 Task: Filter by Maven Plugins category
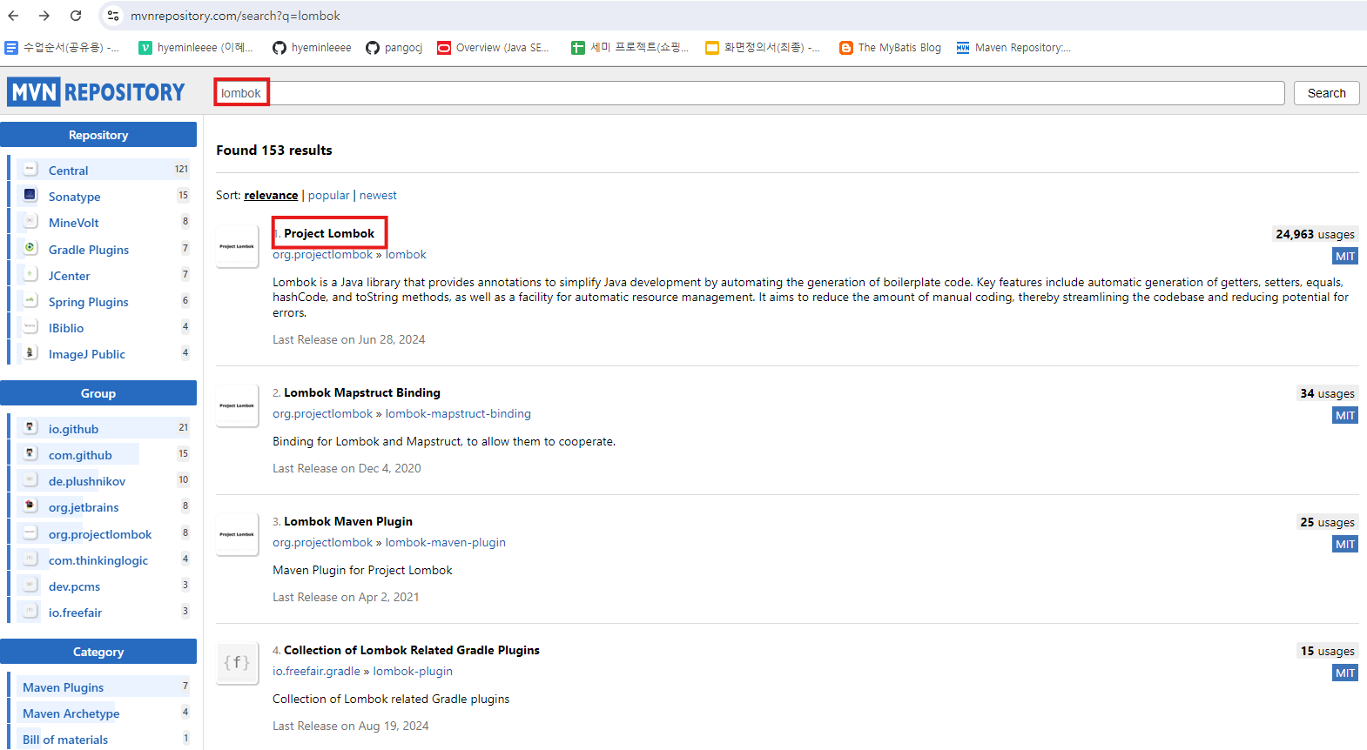click(x=63, y=687)
